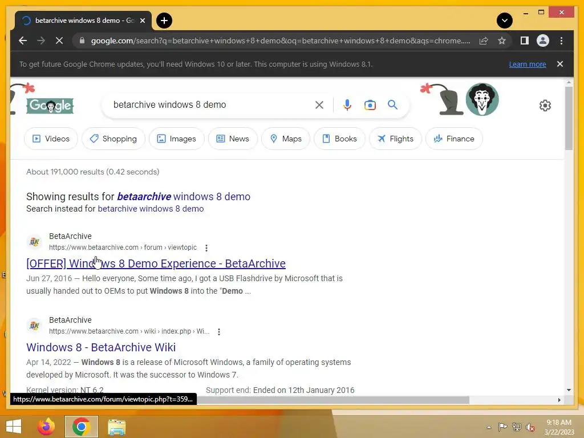
Task: Click the corrected betaarchive windows 8 demo link
Action: [184, 196]
